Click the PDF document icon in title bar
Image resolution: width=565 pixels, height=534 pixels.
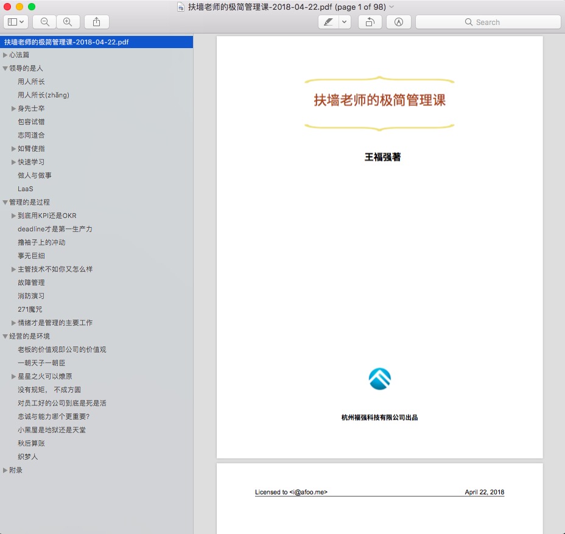pos(181,7)
